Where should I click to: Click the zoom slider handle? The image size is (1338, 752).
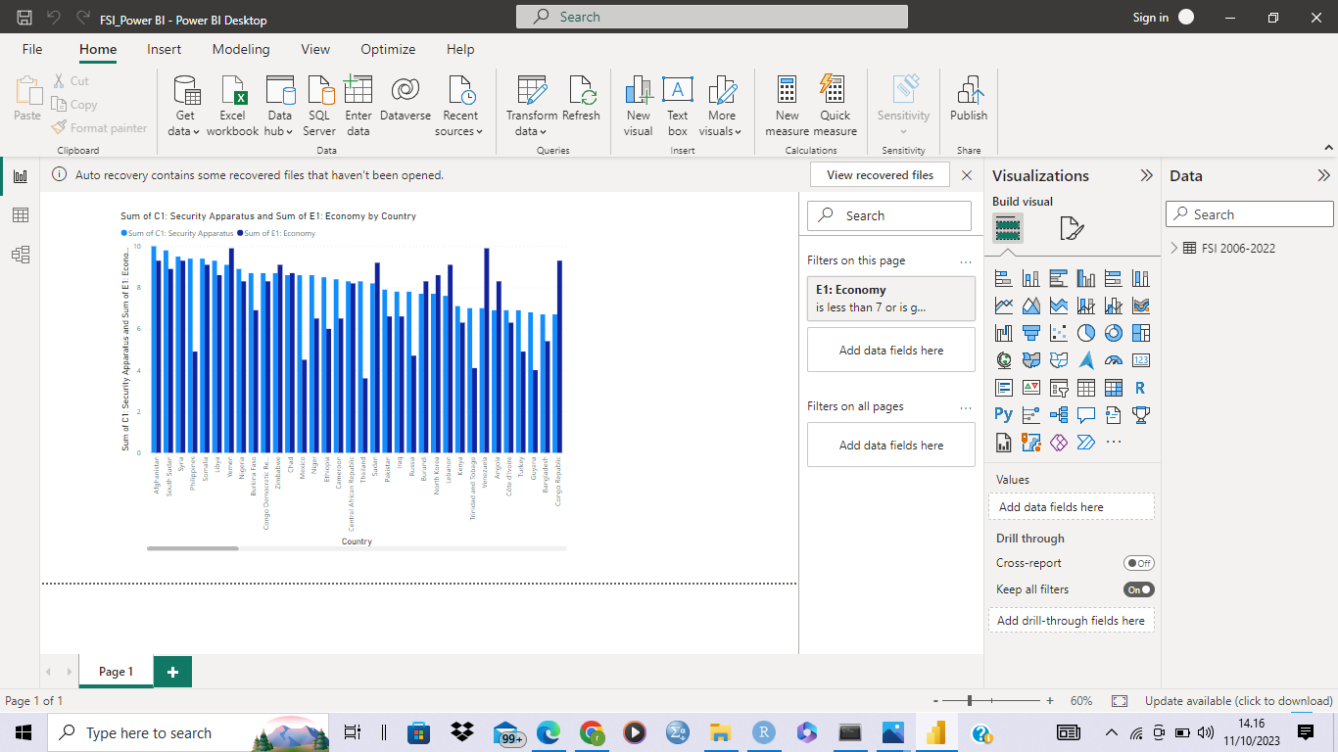970,701
